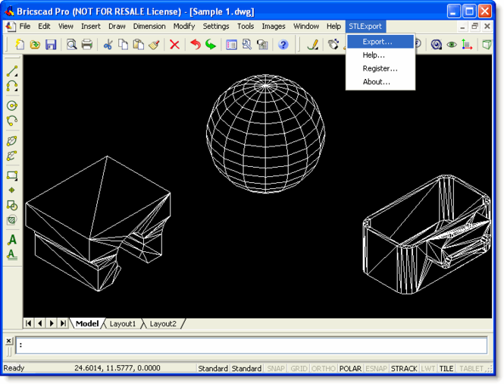The height and width of the screenshot is (384, 504).
Task: Open print preview magnifier icon
Action: point(71,45)
